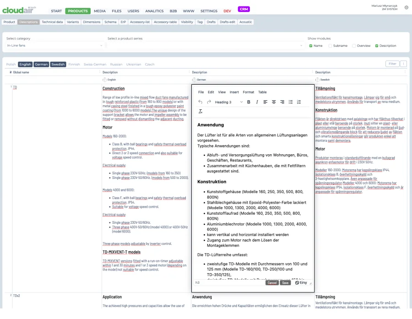The width and height of the screenshot is (412, 319).
Task: Click the PRODUCTS button
Action: click(x=78, y=11)
